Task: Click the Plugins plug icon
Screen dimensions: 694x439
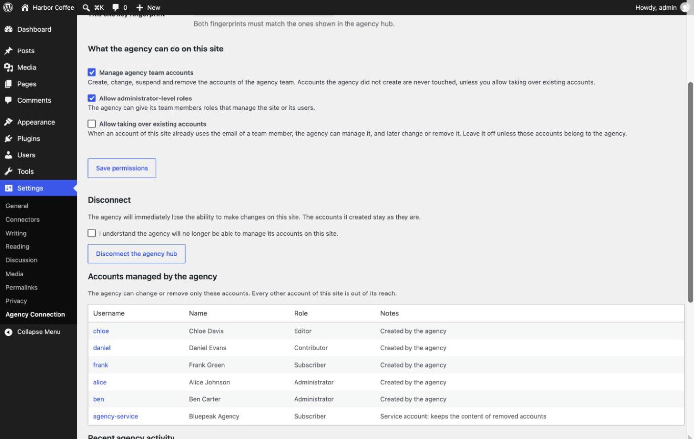Action: [8, 139]
